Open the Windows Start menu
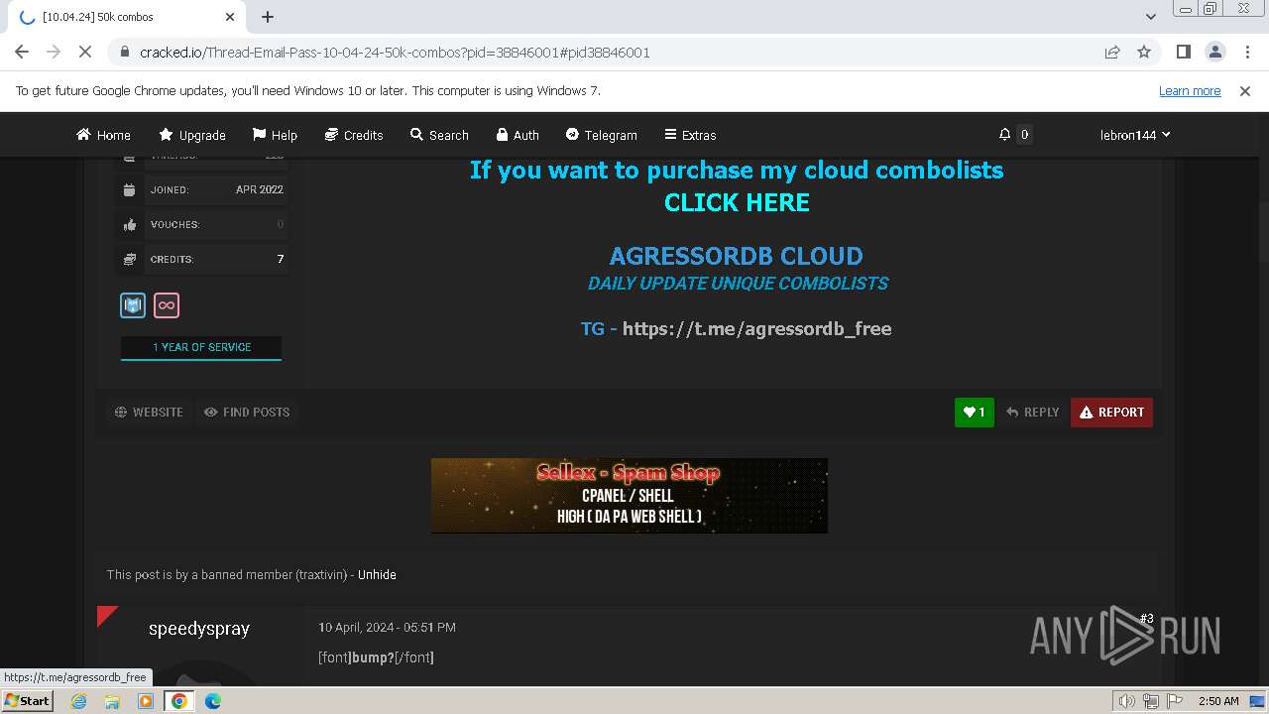Viewport: 1269px width, 714px height. 27,701
